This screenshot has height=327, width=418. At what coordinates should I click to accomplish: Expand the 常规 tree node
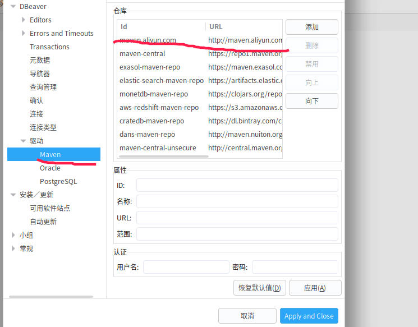(13, 249)
